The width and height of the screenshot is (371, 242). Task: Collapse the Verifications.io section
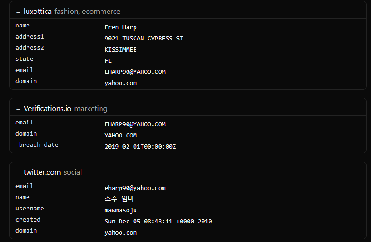[x=18, y=109]
